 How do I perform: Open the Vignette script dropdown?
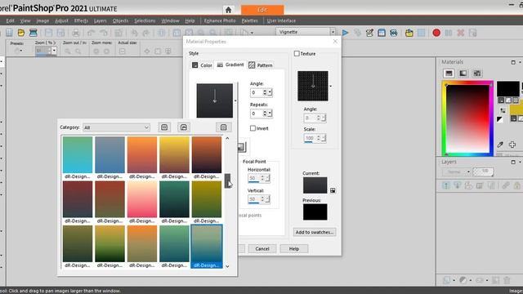pos(333,32)
